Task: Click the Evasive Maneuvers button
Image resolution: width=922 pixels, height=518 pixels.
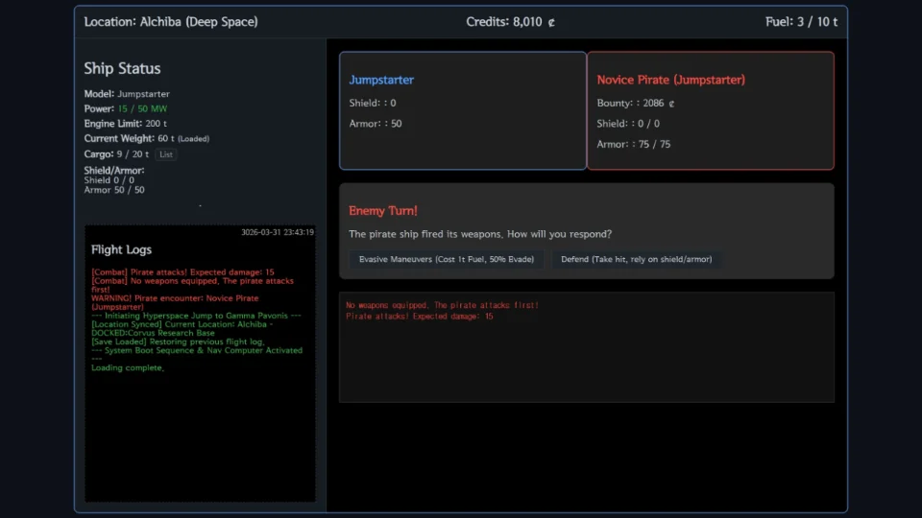Action: 447,259
